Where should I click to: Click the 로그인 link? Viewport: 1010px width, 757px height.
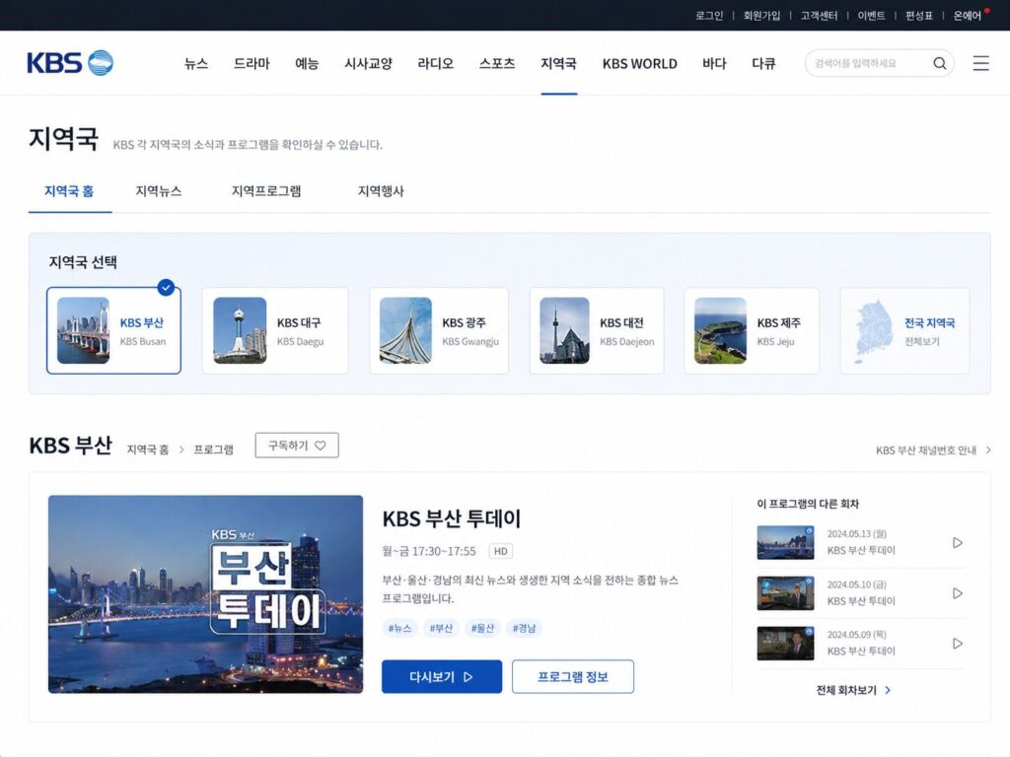[x=709, y=16]
